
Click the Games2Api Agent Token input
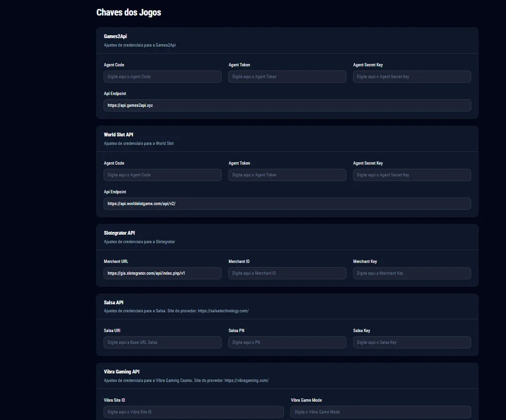click(287, 77)
